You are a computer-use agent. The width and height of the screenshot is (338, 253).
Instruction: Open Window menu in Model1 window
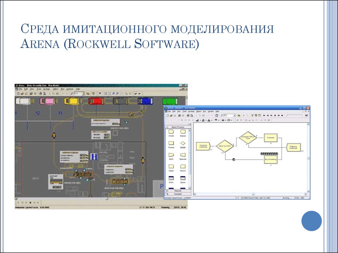(211, 111)
